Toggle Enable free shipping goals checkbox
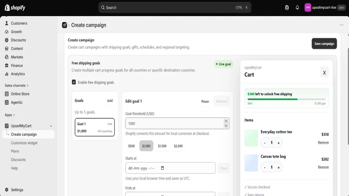The width and height of the screenshot is (349, 196). click(x=74, y=82)
